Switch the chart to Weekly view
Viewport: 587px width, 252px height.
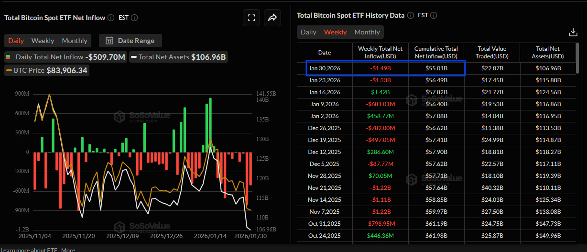[x=43, y=41]
